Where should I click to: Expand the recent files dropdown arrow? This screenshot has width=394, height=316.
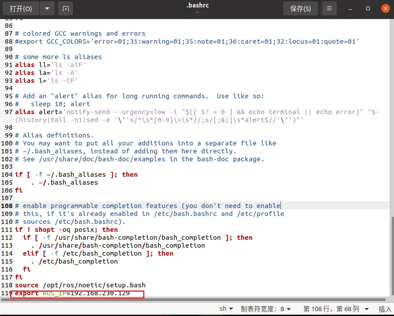pos(47,9)
